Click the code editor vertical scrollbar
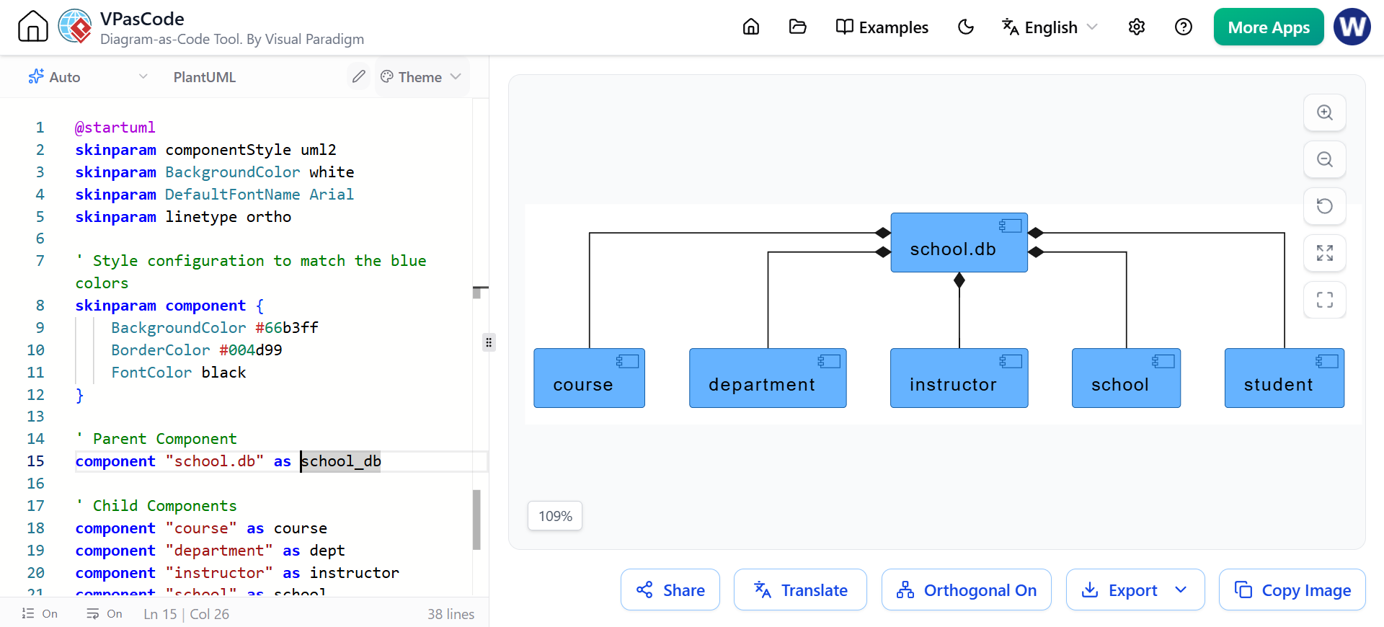This screenshot has height=627, width=1384. [x=476, y=520]
